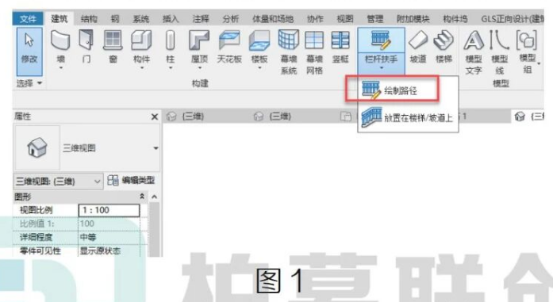The height and width of the screenshot is (302, 553).
Task: Click the 详细程度 property label
Action: pyautogui.click(x=36, y=237)
